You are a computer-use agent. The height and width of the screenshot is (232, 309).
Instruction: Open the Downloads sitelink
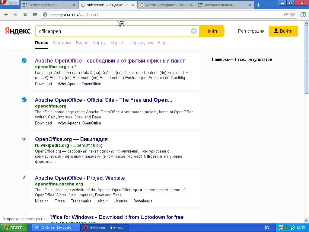pyautogui.click(x=143, y=201)
